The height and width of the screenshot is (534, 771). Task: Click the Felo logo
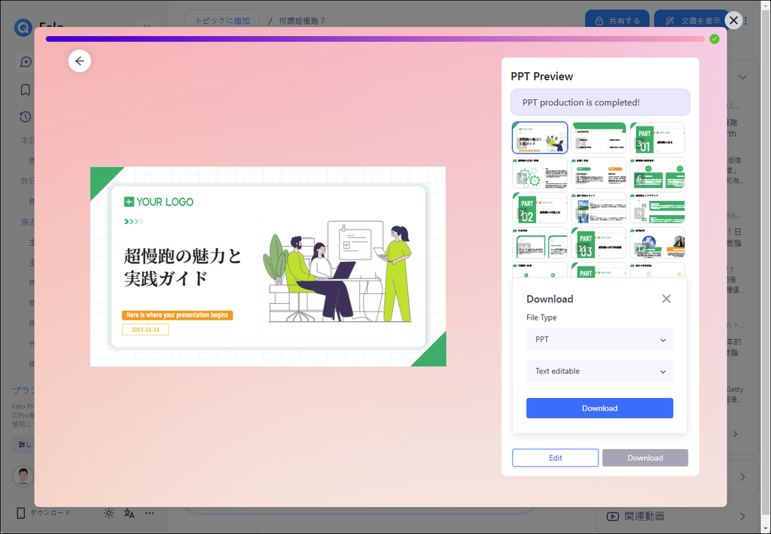tap(23, 27)
